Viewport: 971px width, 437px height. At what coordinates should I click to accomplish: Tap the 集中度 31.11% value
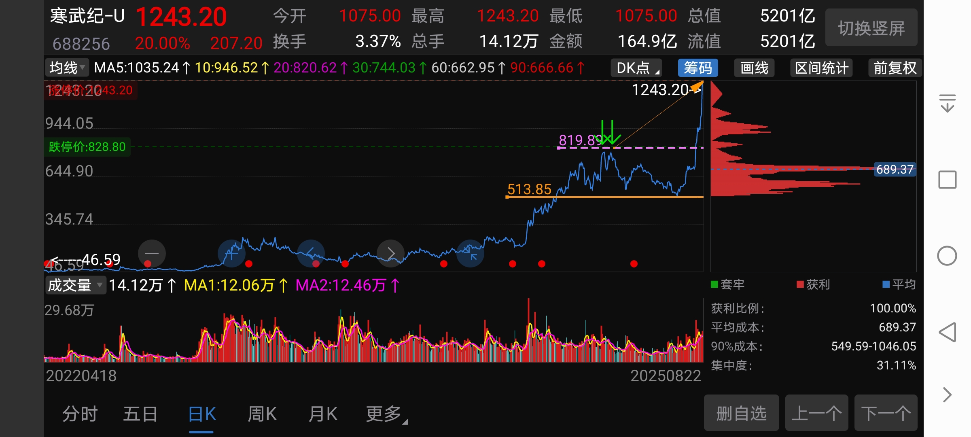(896, 365)
